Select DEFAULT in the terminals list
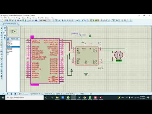The width and height of the screenshot is (152, 114). [9, 41]
